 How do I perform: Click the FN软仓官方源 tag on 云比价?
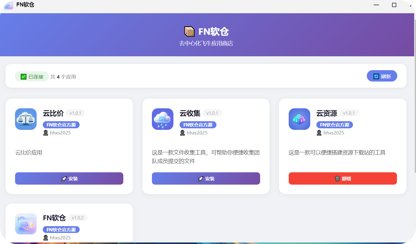click(61, 125)
